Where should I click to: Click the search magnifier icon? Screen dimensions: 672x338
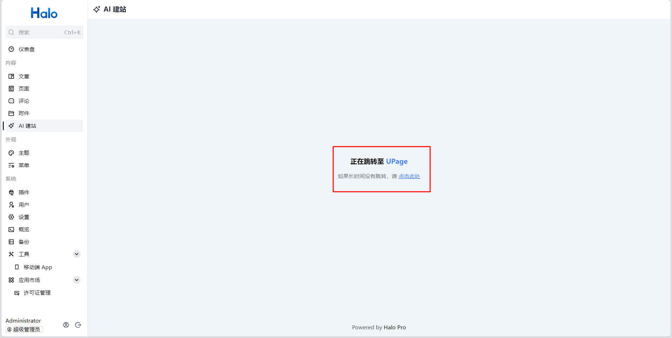coord(12,32)
